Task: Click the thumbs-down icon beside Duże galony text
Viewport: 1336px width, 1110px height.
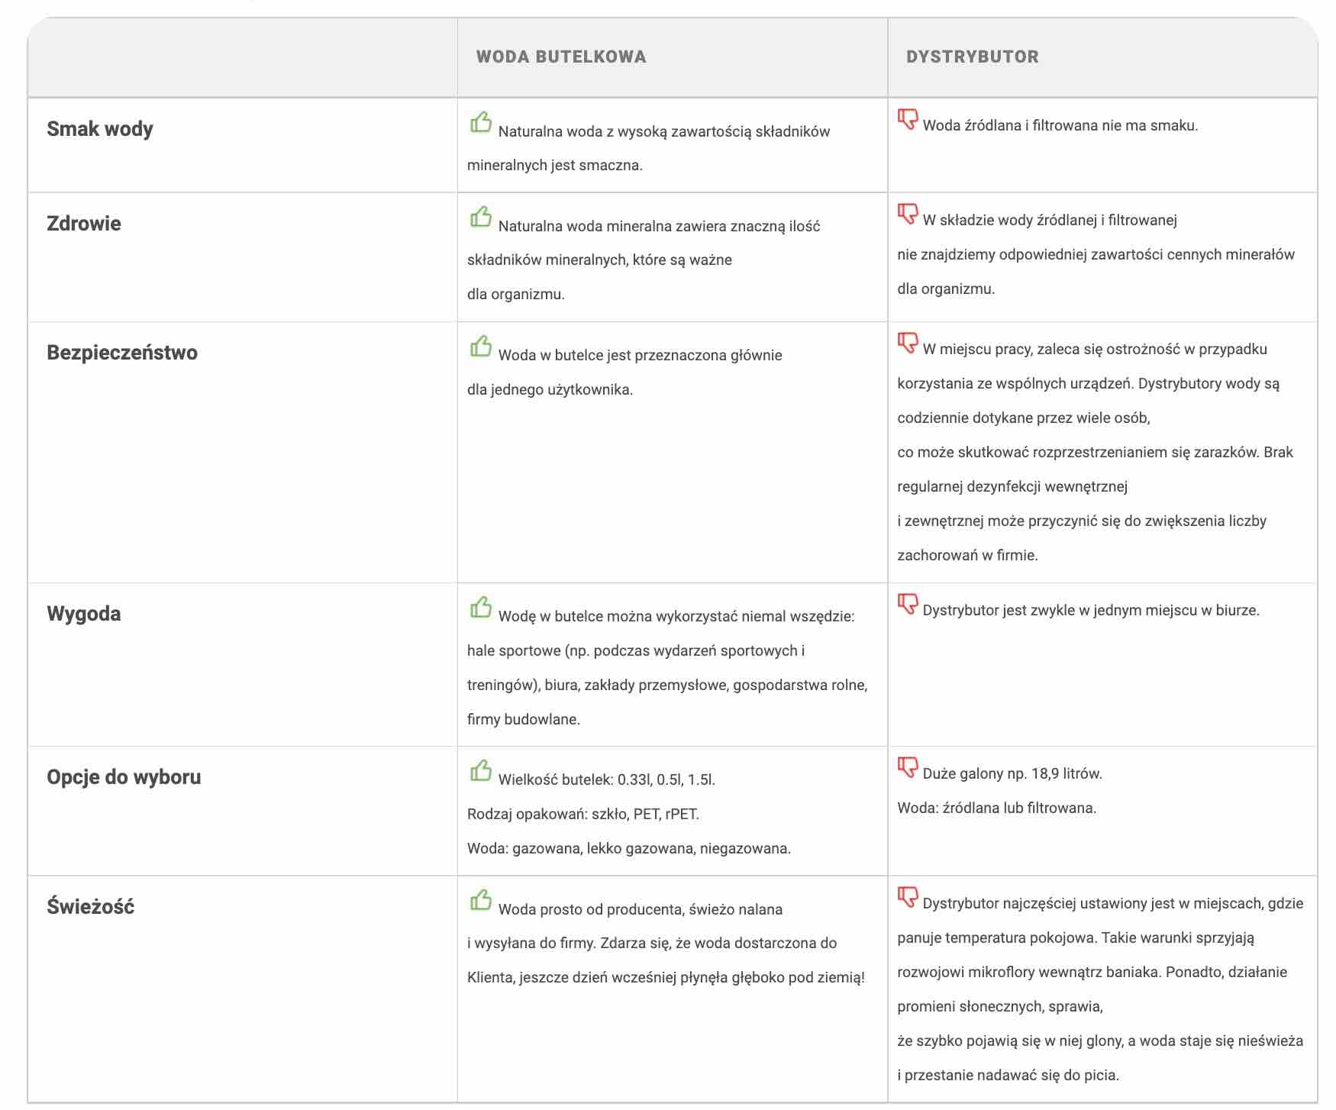Action: (908, 767)
